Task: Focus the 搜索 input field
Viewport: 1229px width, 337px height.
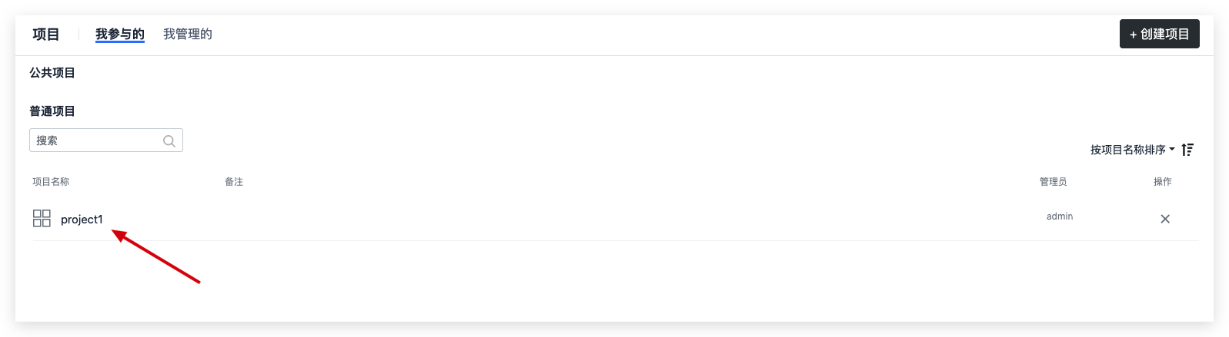Action: [96, 140]
